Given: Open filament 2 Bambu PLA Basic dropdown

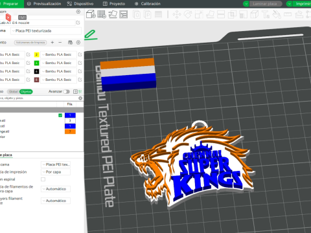Looking at the screenshot, I should 58,54.
